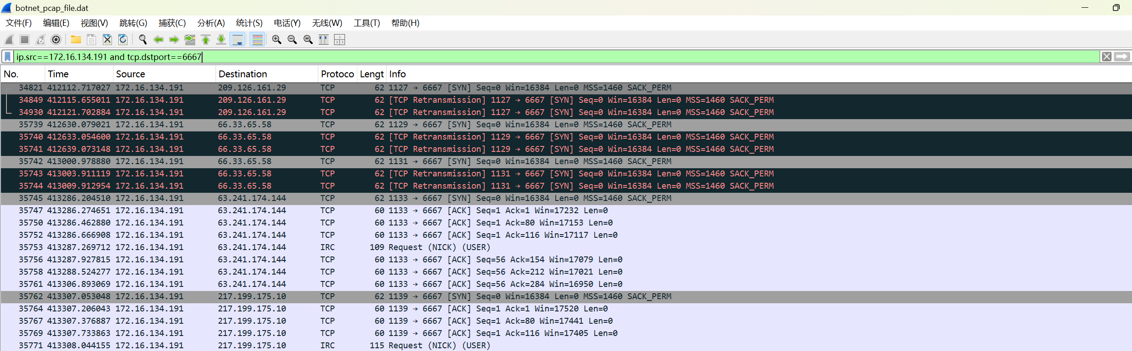Select IRC packet 35771 request row
The width and height of the screenshot is (1132, 351).
pyautogui.click(x=566, y=346)
